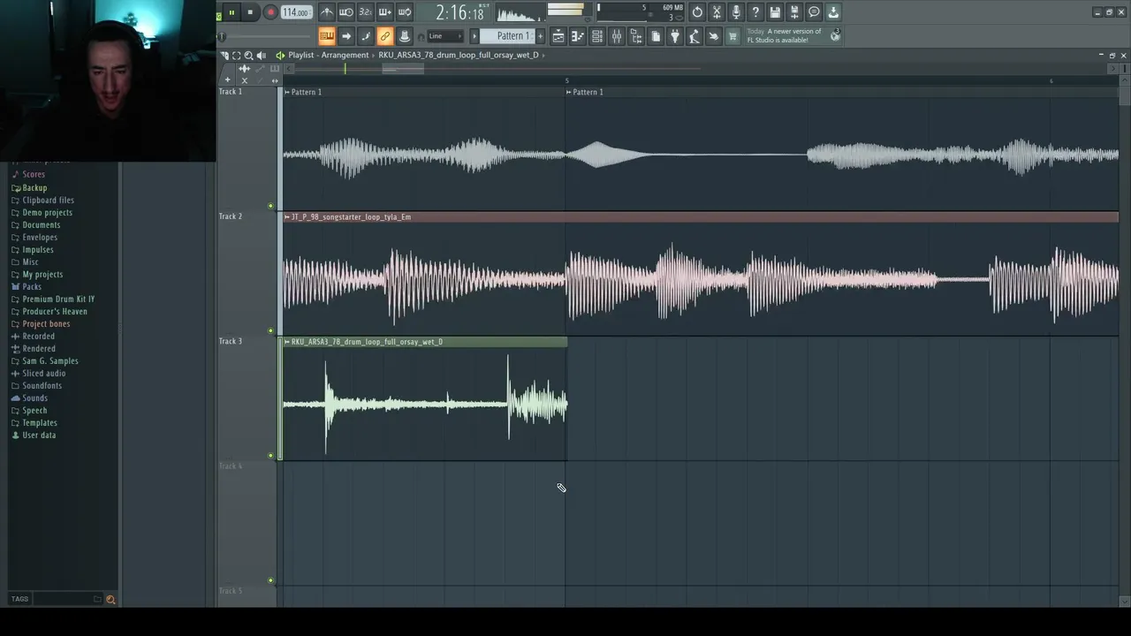Click the tempo value 114.000
The height and width of the screenshot is (636, 1131).
tap(296, 12)
